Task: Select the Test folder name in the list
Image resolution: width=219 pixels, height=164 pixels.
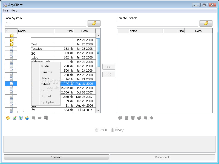Action: (x=34, y=44)
